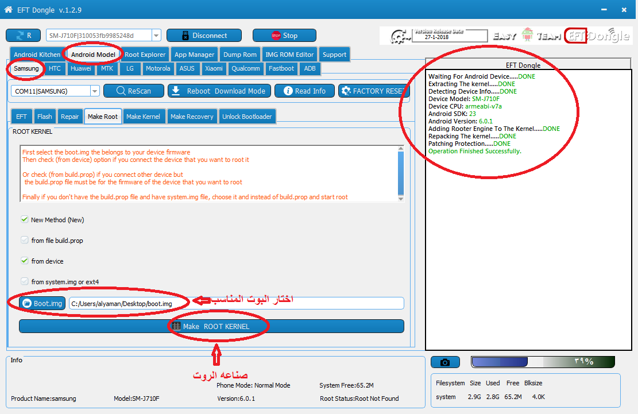
Task: Click instructions box scrollbar down arrow
Action: click(x=400, y=199)
